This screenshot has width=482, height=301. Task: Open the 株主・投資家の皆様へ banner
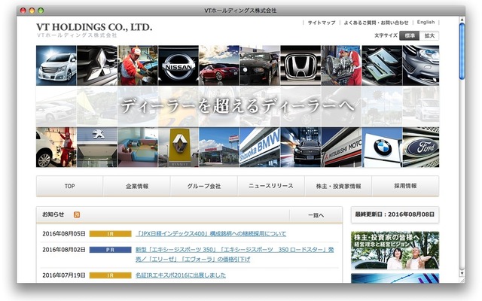point(395,251)
